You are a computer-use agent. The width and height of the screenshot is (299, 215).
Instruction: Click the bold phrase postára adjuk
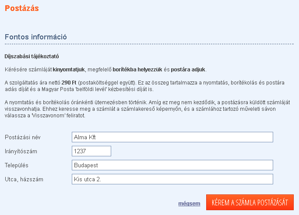click(x=188, y=70)
